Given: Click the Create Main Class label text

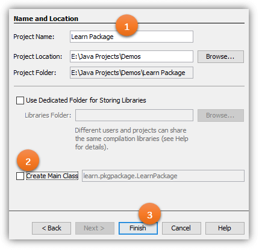Looking at the screenshot, I should 52,176.
